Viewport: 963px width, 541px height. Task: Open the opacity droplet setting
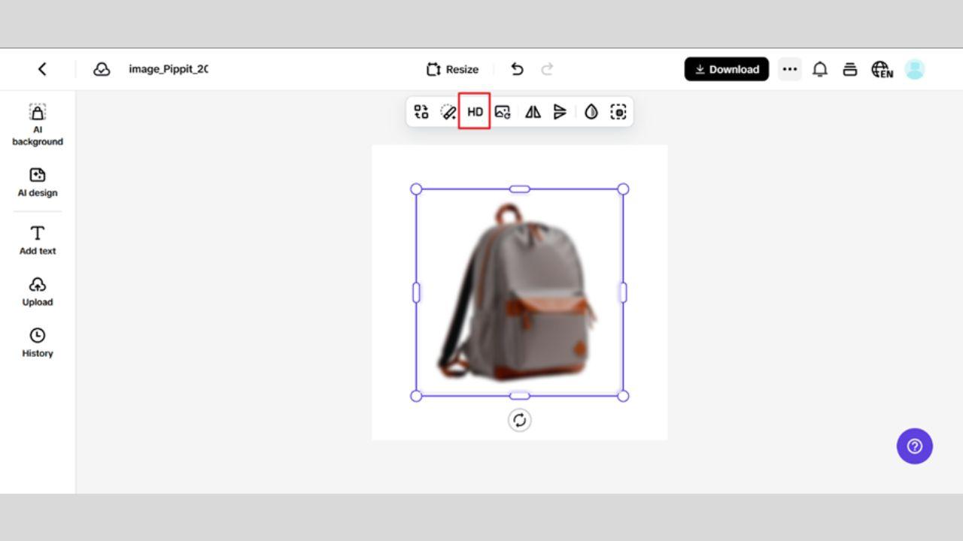tap(591, 112)
